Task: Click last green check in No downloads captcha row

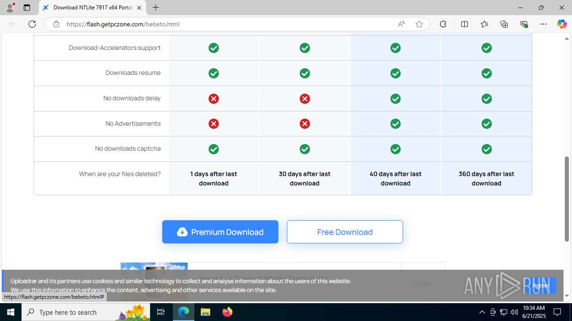Action: tap(487, 149)
